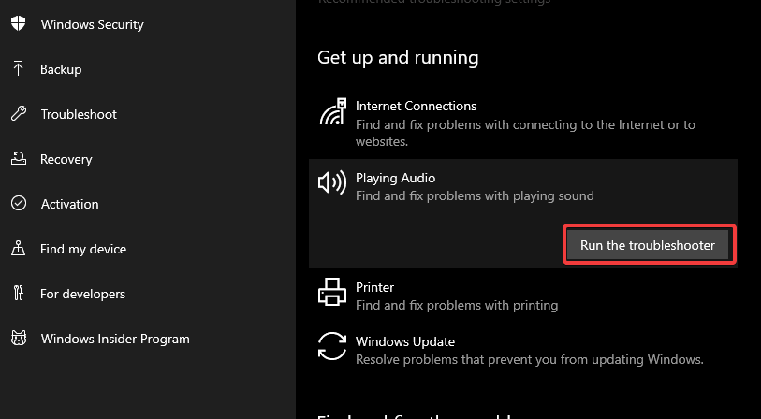Viewport: 761px width, 419px height.
Task: Click the Playing Audio speaker icon
Action: point(332,182)
